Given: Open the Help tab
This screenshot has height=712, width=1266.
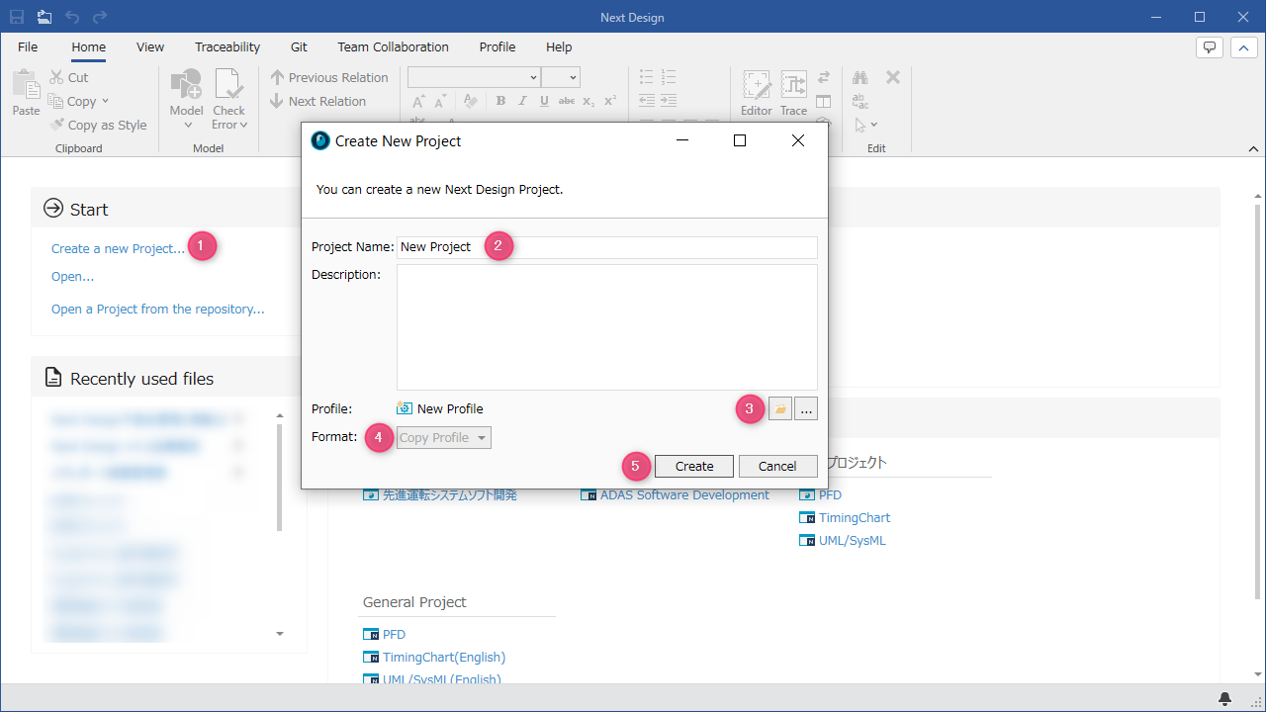Looking at the screenshot, I should click(559, 46).
